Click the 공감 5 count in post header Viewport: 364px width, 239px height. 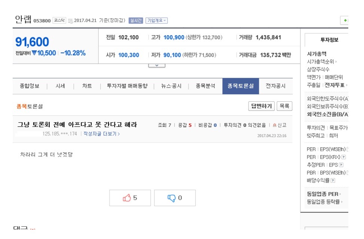pos(185,125)
